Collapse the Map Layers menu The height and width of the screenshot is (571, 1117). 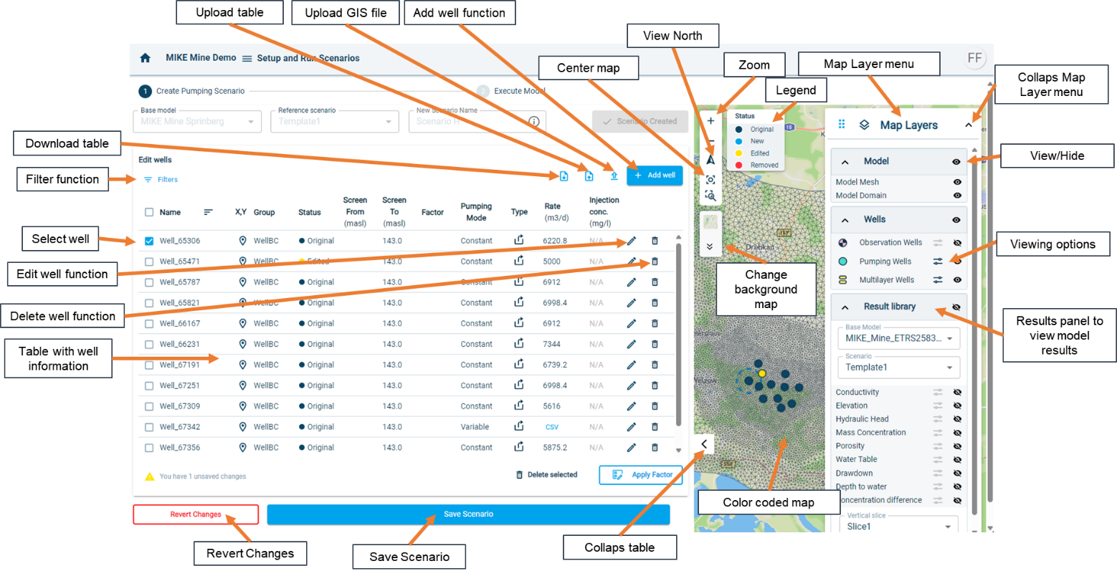click(x=968, y=125)
